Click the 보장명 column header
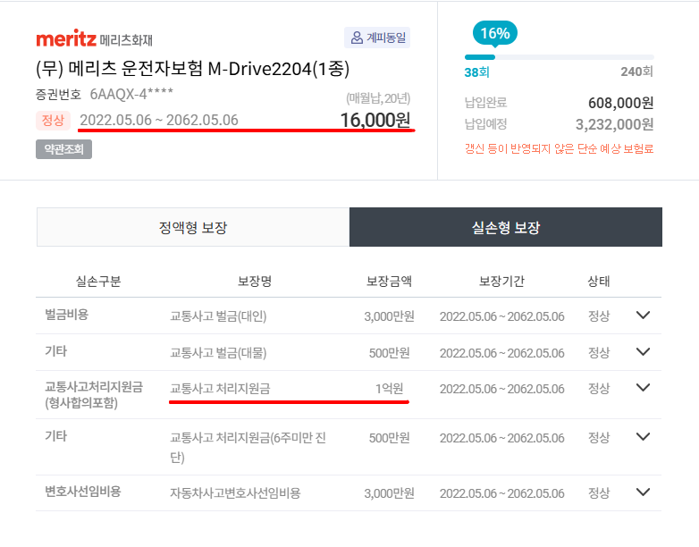The height and width of the screenshot is (547, 699). pos(255,282)
